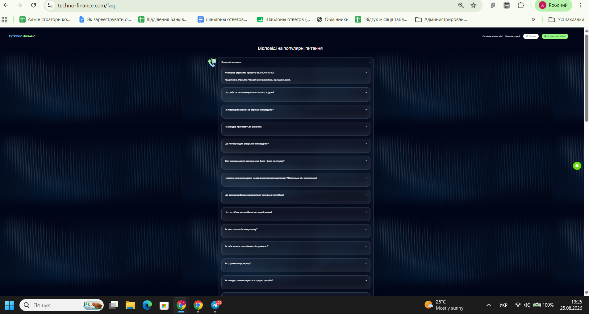View site information icon in address bar
The image size is (589, 314).
50,6
